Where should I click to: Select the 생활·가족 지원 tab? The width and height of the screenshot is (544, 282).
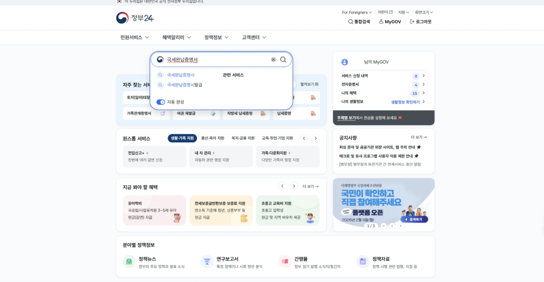coord(182,138)
